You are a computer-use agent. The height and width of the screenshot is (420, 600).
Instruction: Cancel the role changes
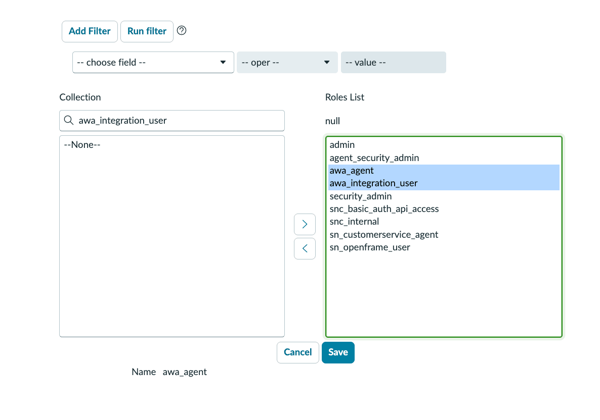click(x=297, y=352)
